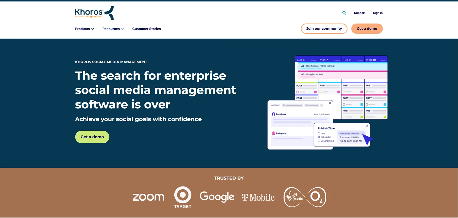Expand the Products menu
This screenshot has width=458, height=218.
tap(84, 29)
